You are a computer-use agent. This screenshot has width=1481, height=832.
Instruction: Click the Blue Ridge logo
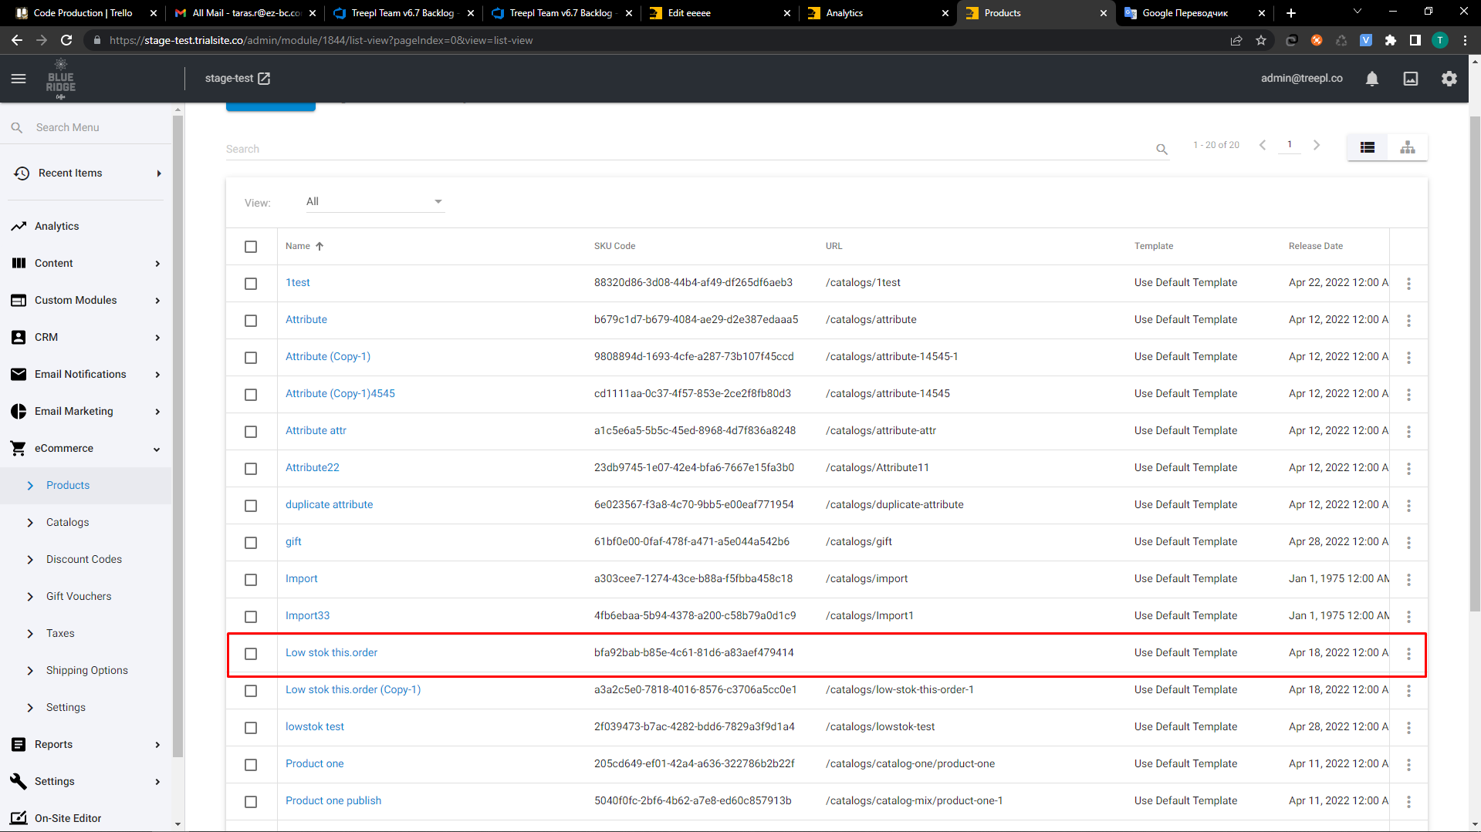click(x=60, y=79)
